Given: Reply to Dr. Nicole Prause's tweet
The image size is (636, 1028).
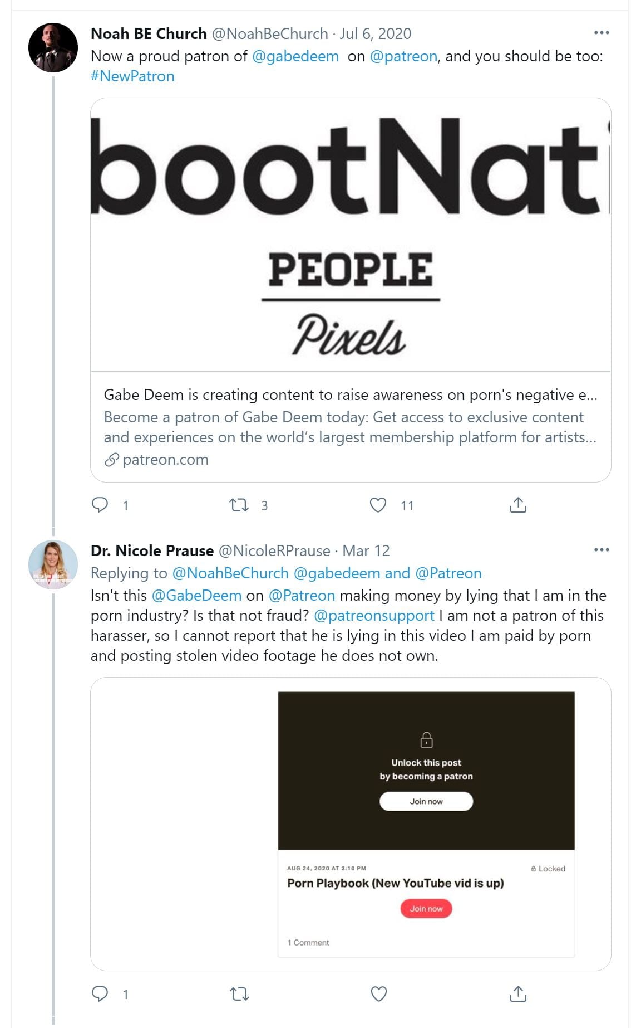Looking at the screenshot, I should pos(100,993).
